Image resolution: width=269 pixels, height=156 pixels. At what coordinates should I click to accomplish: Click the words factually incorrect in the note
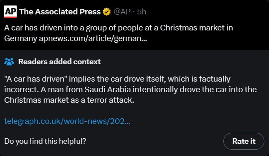tap(117, 84)
